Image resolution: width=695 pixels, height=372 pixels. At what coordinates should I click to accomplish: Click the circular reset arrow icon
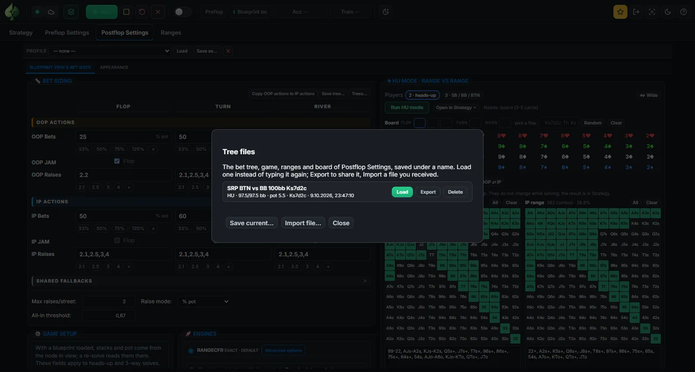coord(142,12)
